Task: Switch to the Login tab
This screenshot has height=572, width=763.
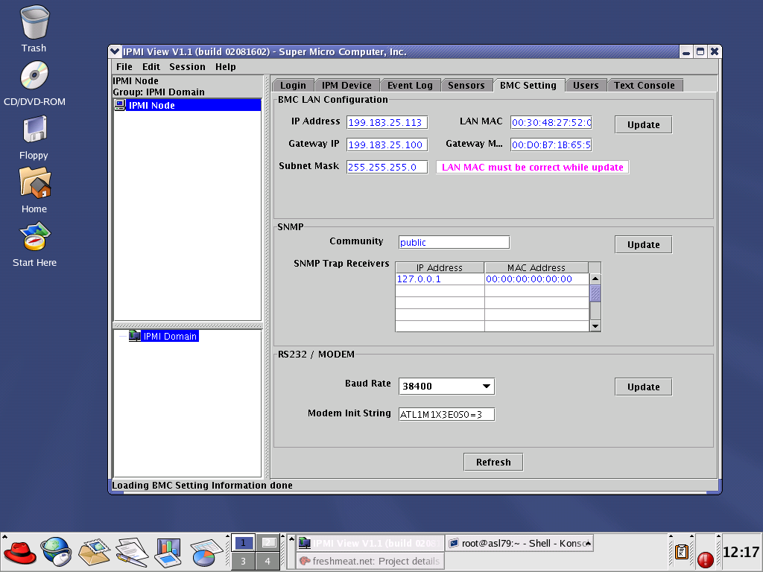Action: click(x=293, y=85)
